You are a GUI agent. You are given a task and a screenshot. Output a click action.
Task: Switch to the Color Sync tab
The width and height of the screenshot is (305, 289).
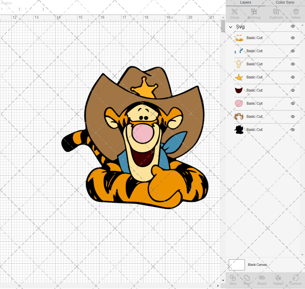pyautogui.click(x=285, y=2)
